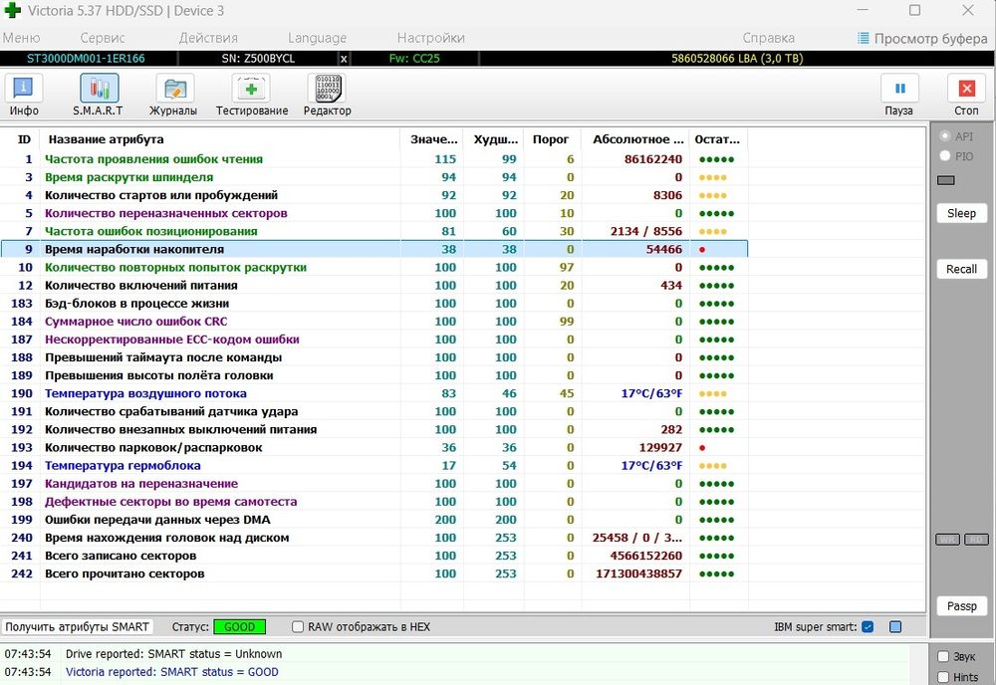Open the Сервис menu
996x685 pixels.
pyautogui.click(x=102, y=38)
